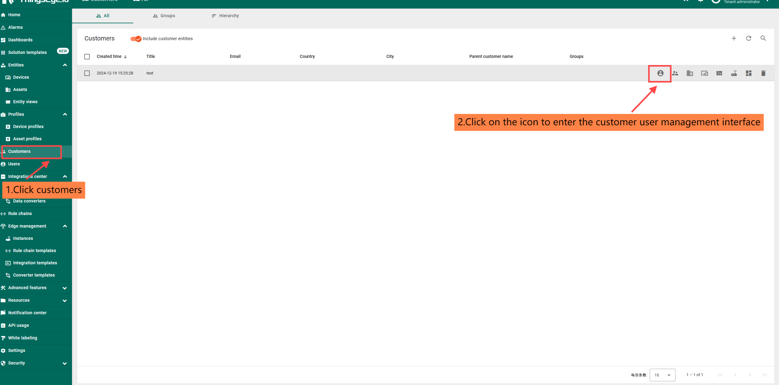Go to Device profiles page
This screenshot has height=385, width=779.
(28, 126)
